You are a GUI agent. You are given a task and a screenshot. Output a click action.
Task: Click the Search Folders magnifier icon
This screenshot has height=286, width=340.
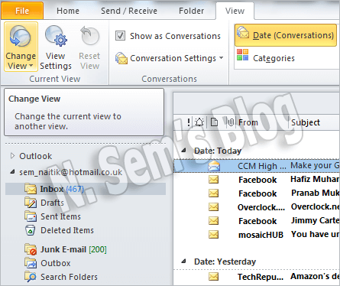pos(31,277)
